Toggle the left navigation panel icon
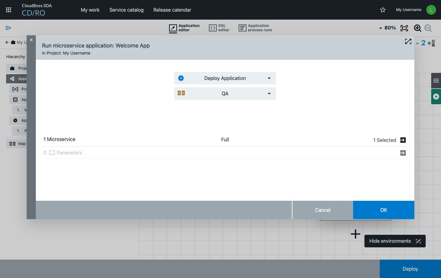This screenshot has height=278, width=441. pyautogui.click(x=8, y=28)
